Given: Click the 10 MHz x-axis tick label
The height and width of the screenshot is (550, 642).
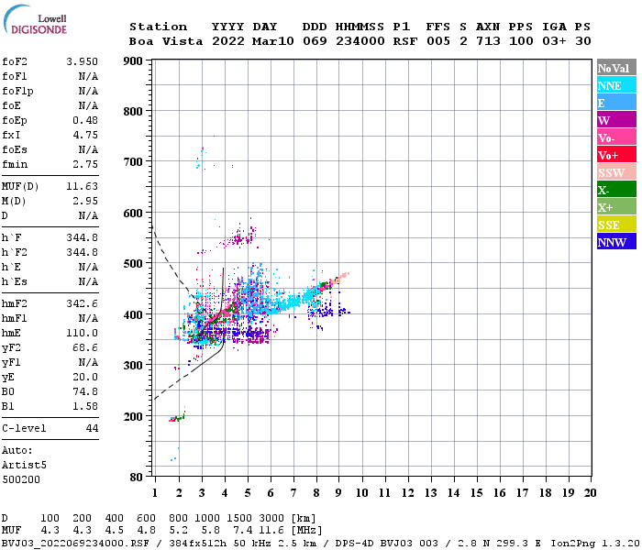Looking at the screenshot, I should click(361, 493).
